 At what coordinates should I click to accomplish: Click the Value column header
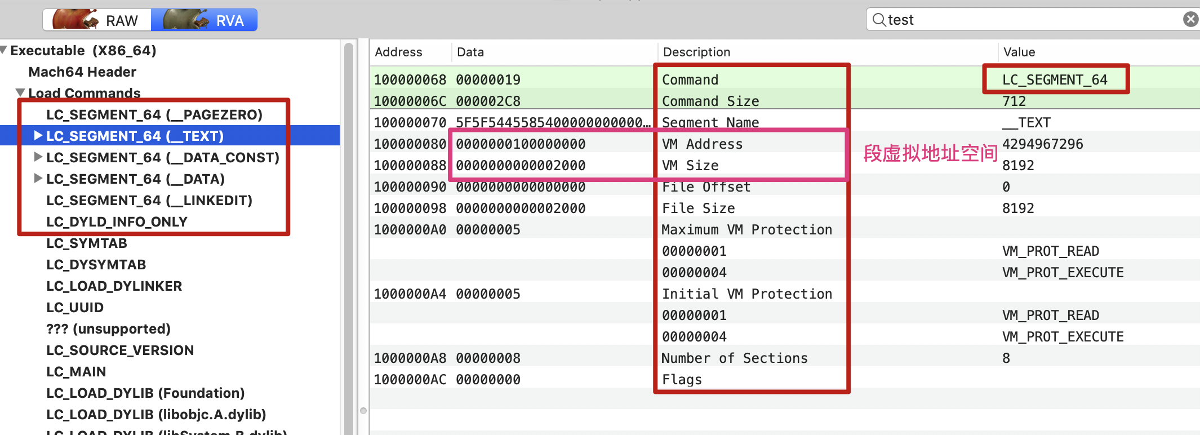point(1019,52)
